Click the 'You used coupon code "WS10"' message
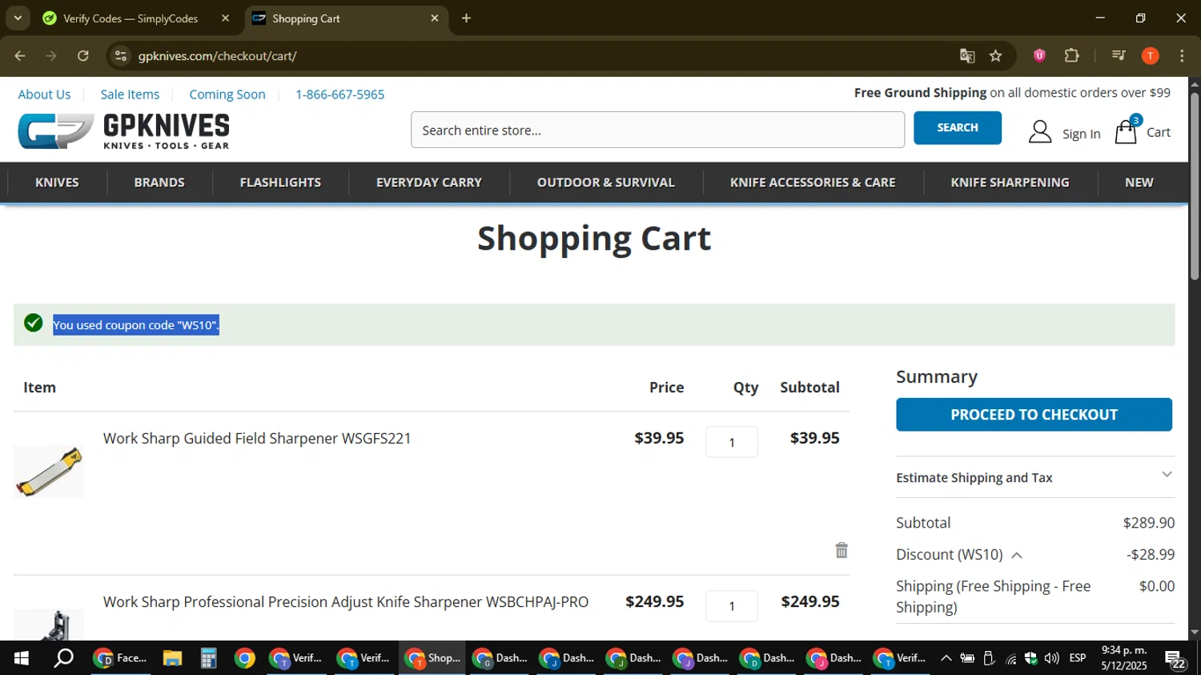The width and height of the screenshot is (1201, 675). (136, 325)
